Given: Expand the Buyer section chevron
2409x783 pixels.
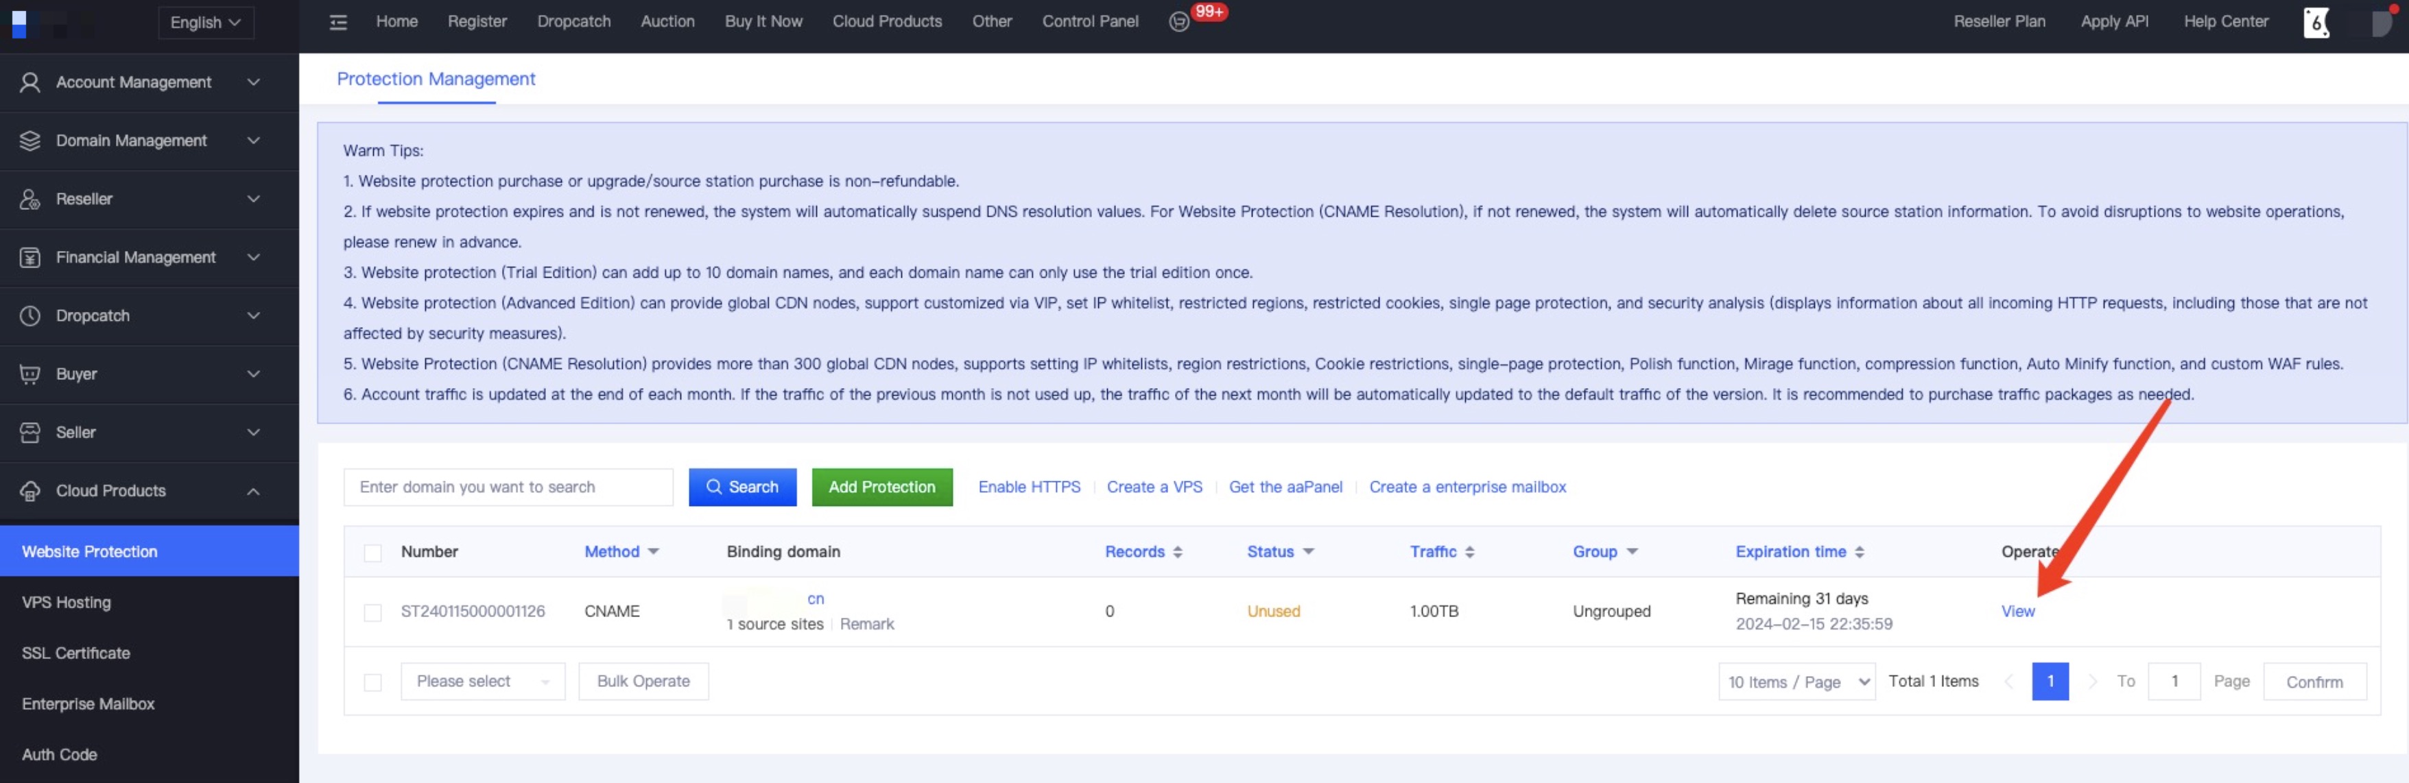Looking at the screenshot, I should pyautogui.click(x=253, y=374).
